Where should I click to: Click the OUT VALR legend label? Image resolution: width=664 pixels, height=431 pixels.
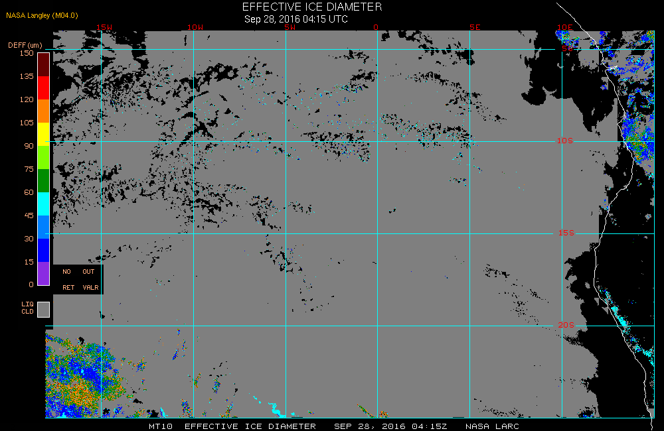point(90,280)
